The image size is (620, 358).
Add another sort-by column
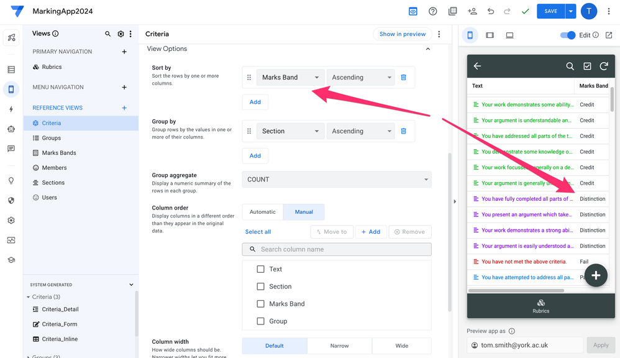click(x=255, y=102)
